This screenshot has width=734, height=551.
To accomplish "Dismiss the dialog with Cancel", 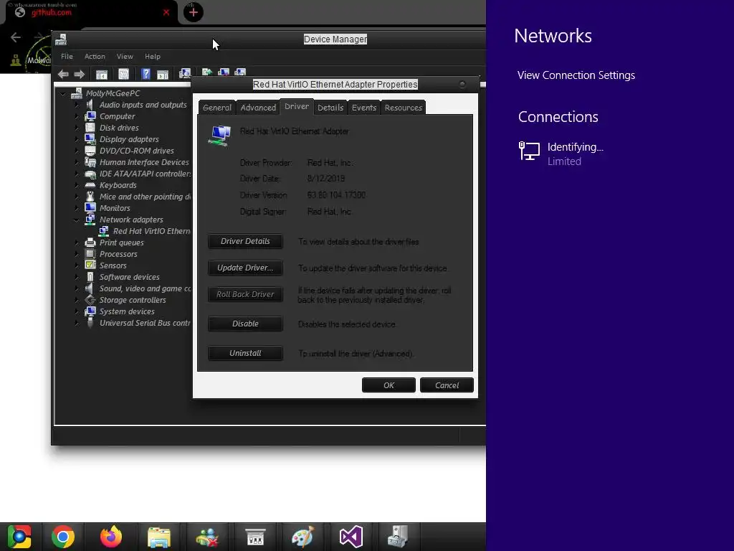I will coord(447,385).
